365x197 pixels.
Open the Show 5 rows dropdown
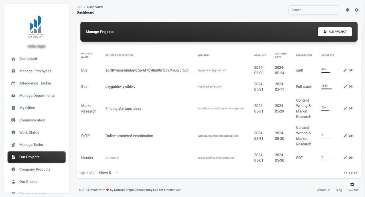pos(108,173)
